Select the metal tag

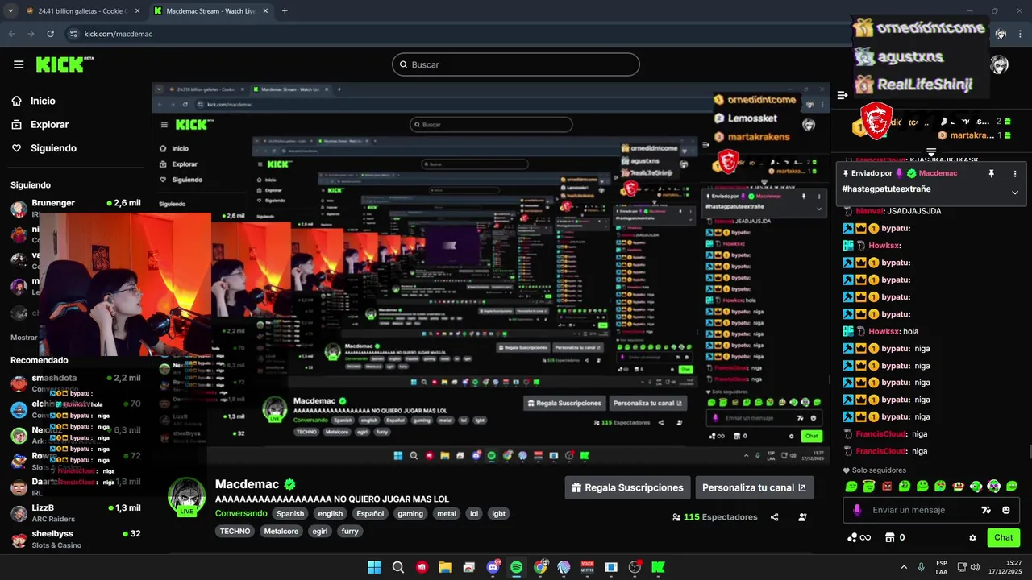pyautogui.click(x=447, y=513)
